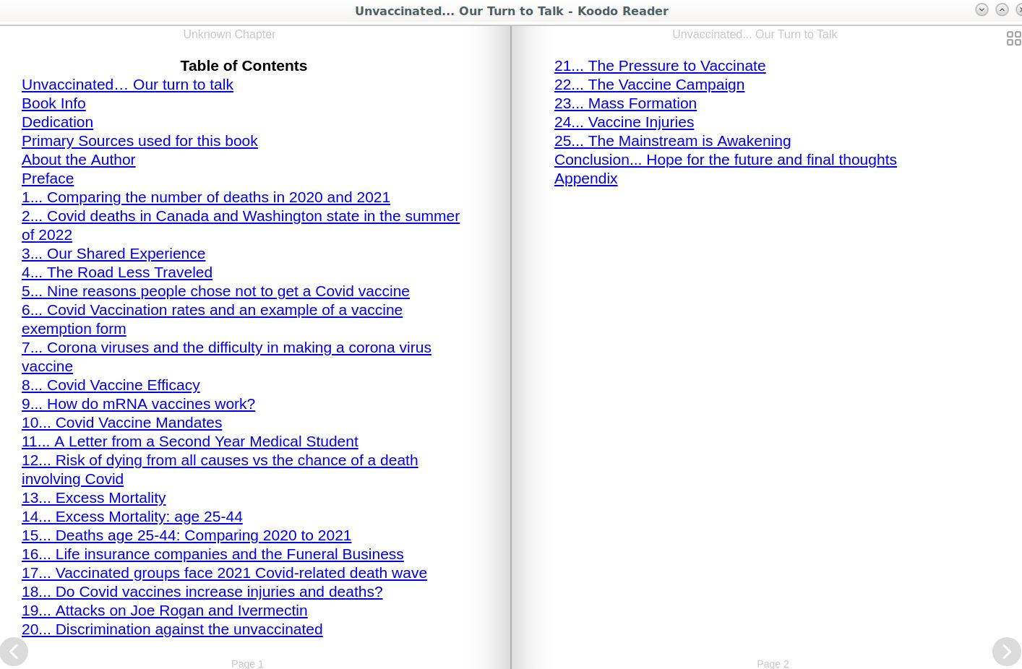The image size is (1022, 669).
Task: Open chapter 3 Our Shared Experience
Action: click(x=113, y=254)
